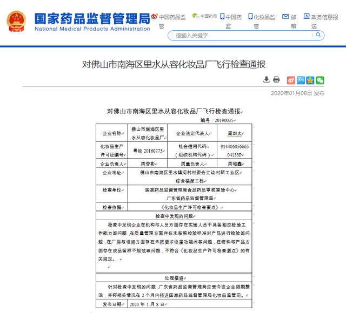Screen dimensions: 346x313
Task: Click the 检查中发现的问题 section heading
Action: [x=174, y=216]
